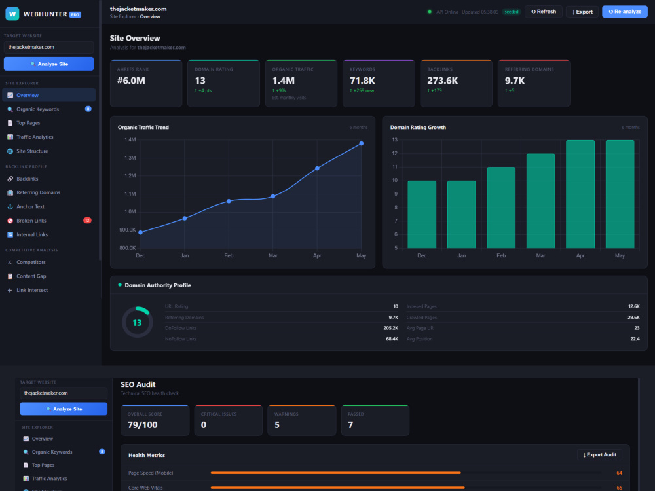This screenshot has height=491, width=655.
Task: Click Site Explorer in the breadcrumb
Action: pos(123,17)
